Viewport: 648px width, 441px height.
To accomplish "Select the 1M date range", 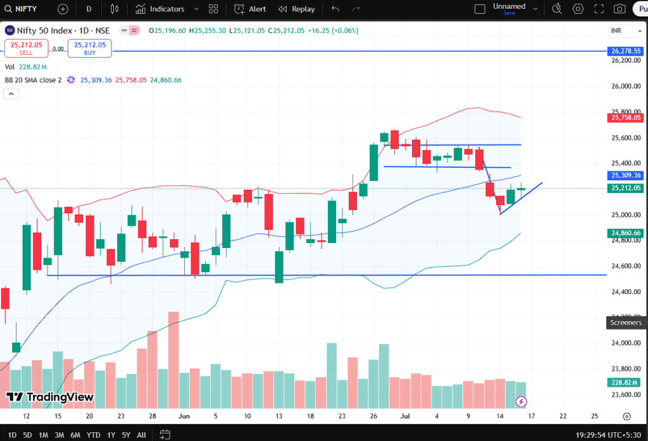I will click(x=44, y=435).
